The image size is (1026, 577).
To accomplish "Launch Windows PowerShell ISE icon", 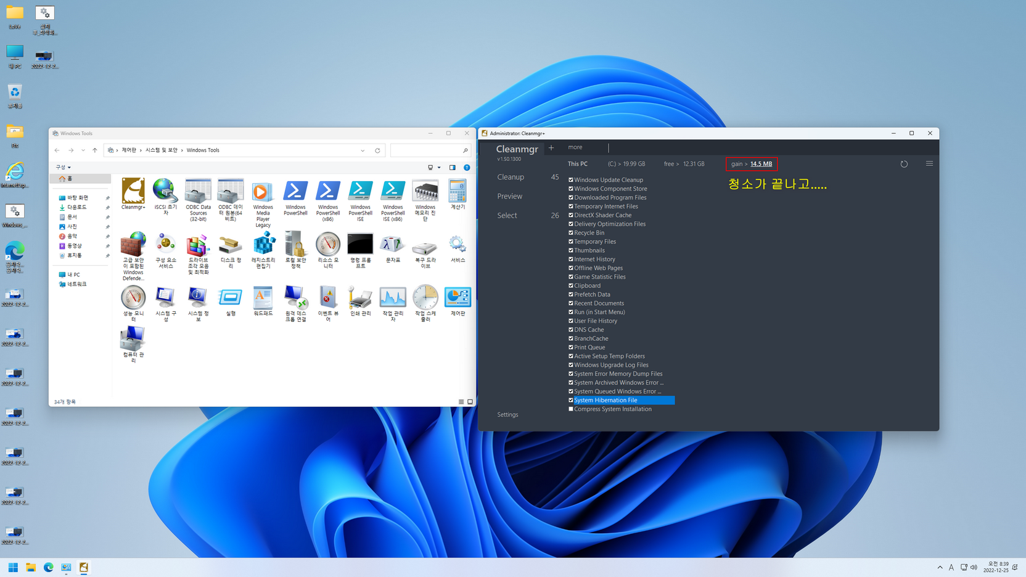I will coord(360,200).
